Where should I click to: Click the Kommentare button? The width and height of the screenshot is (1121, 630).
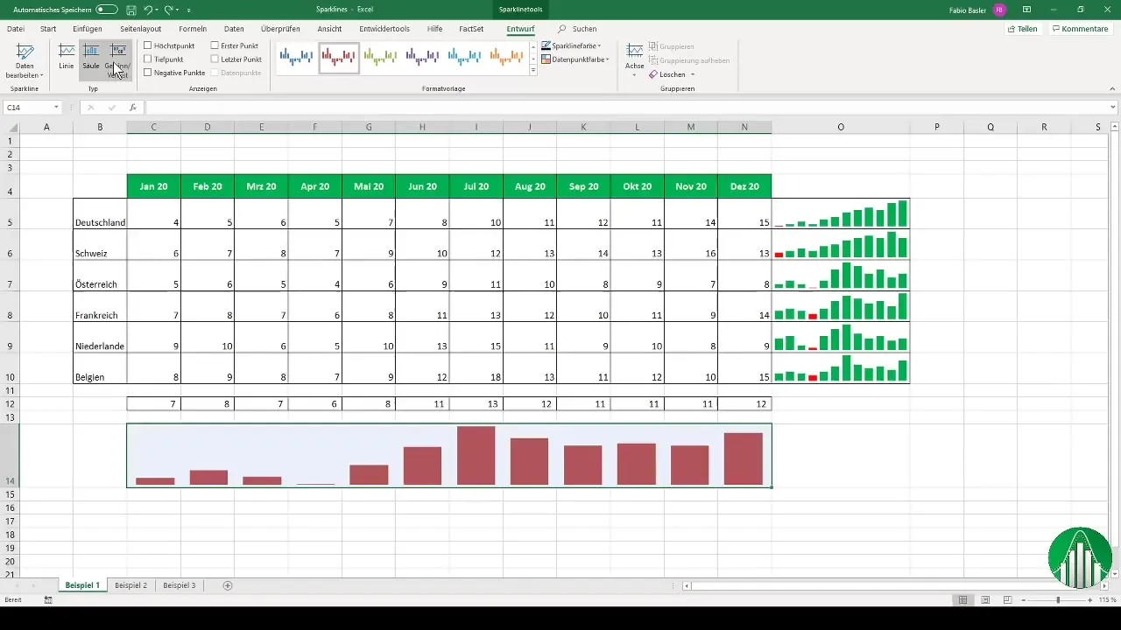[x=1081, y=29]
